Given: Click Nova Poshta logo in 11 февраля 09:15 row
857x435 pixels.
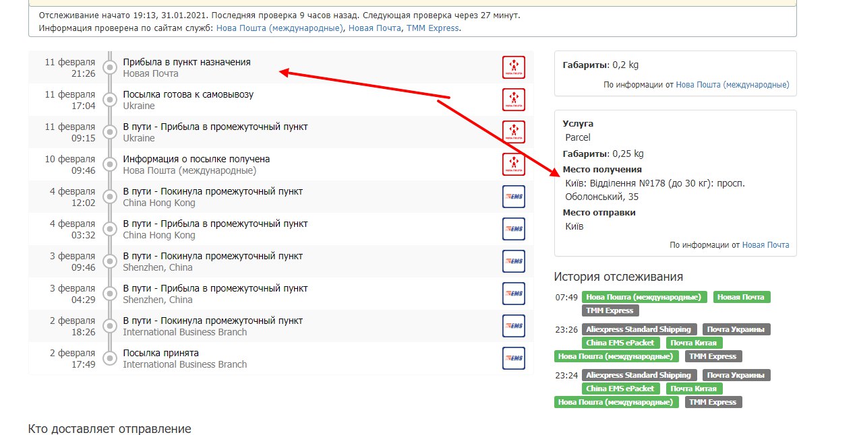Looking at the screenshot, I should 514,132.
